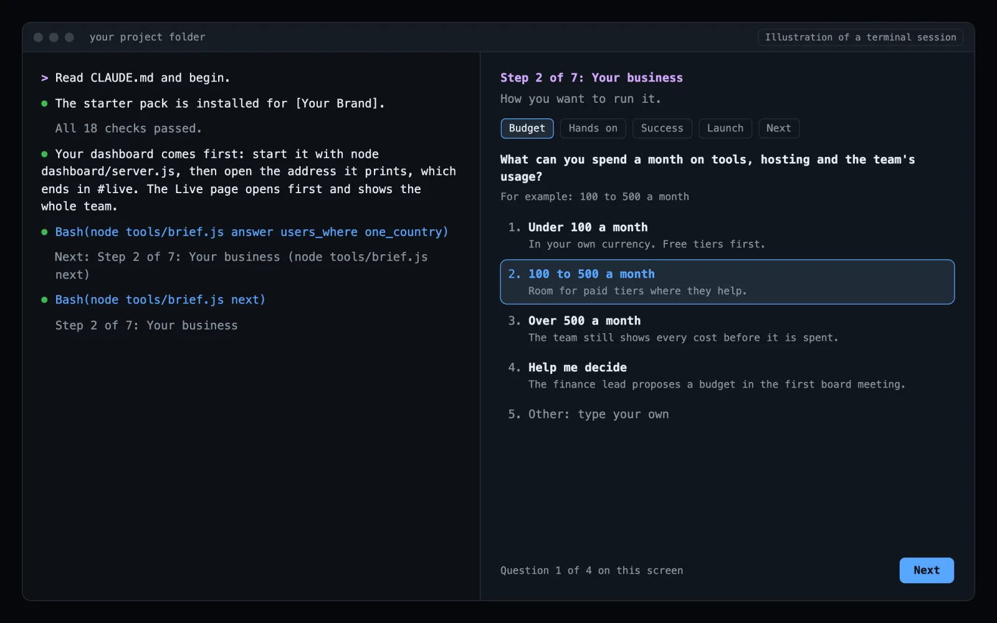
Task: Click the Illustration of a terminal session badge
Action: [x=860, y=37]
